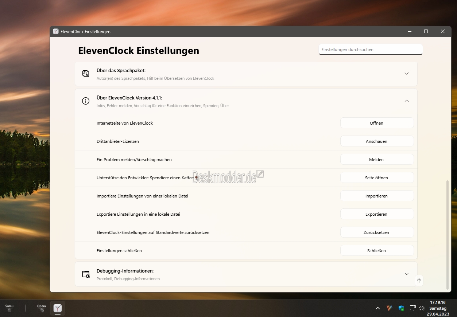Click the Schließen button
The height and width of the screenshot is (317, 457).
coord(377,251)
